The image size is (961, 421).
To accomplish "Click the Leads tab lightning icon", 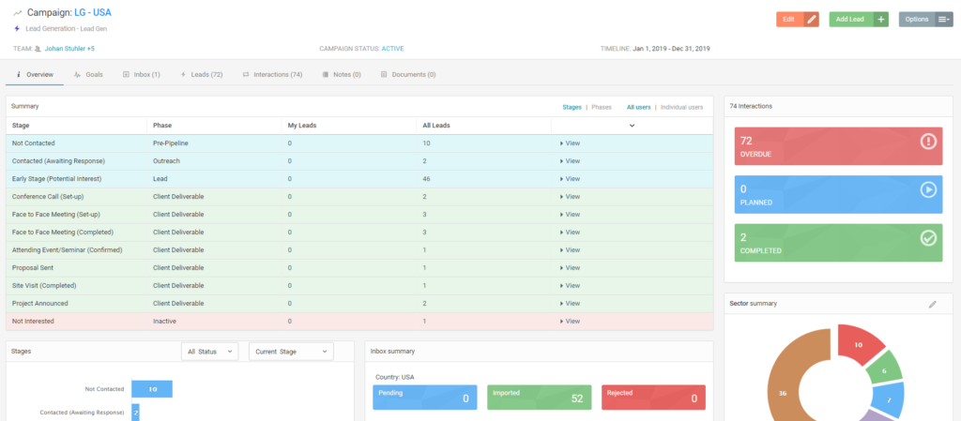I will point(183,75).
